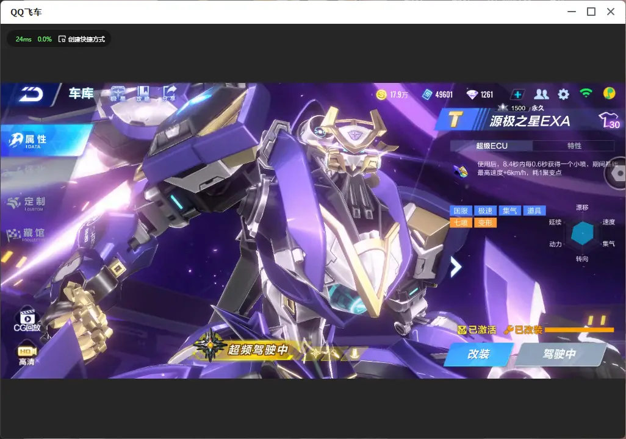626x439 pixels.
Task: Click the 动力 radar label
Action: click(555, 244)
